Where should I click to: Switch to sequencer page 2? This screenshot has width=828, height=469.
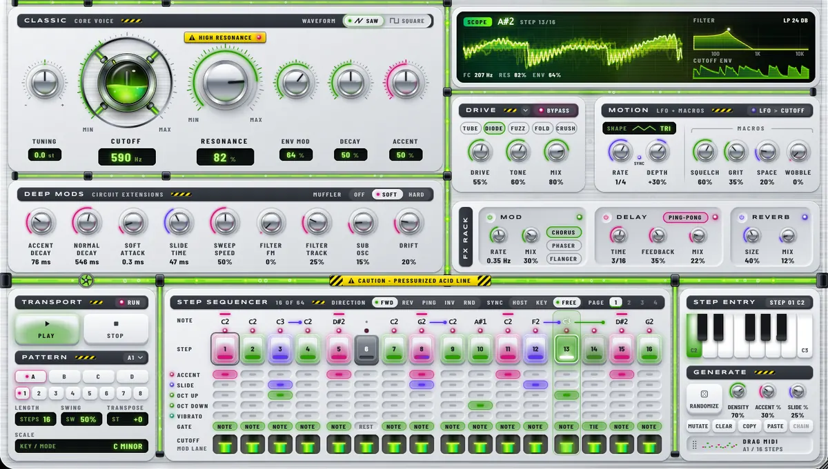click(x=629, y=302)
